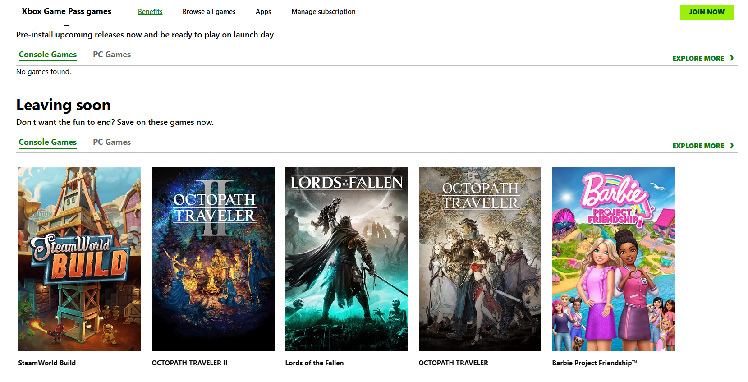Go to Browse all games
748x382 pixels.
(209, 12)
